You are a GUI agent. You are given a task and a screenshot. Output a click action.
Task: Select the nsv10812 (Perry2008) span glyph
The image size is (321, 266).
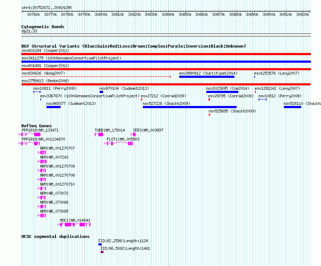pyautogui.click(x=263, y=99)
